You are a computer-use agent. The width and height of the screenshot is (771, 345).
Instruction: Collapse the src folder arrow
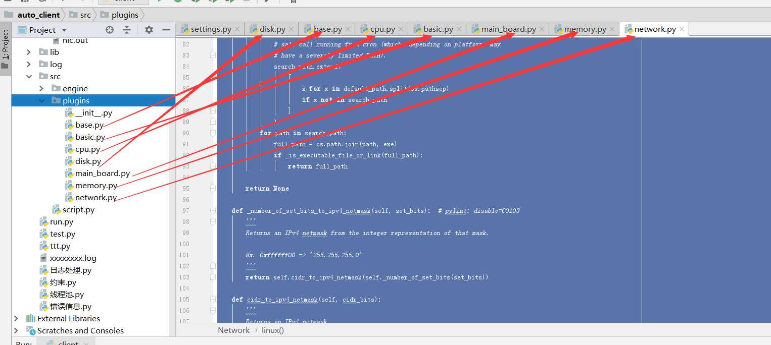tap(29, 76)
